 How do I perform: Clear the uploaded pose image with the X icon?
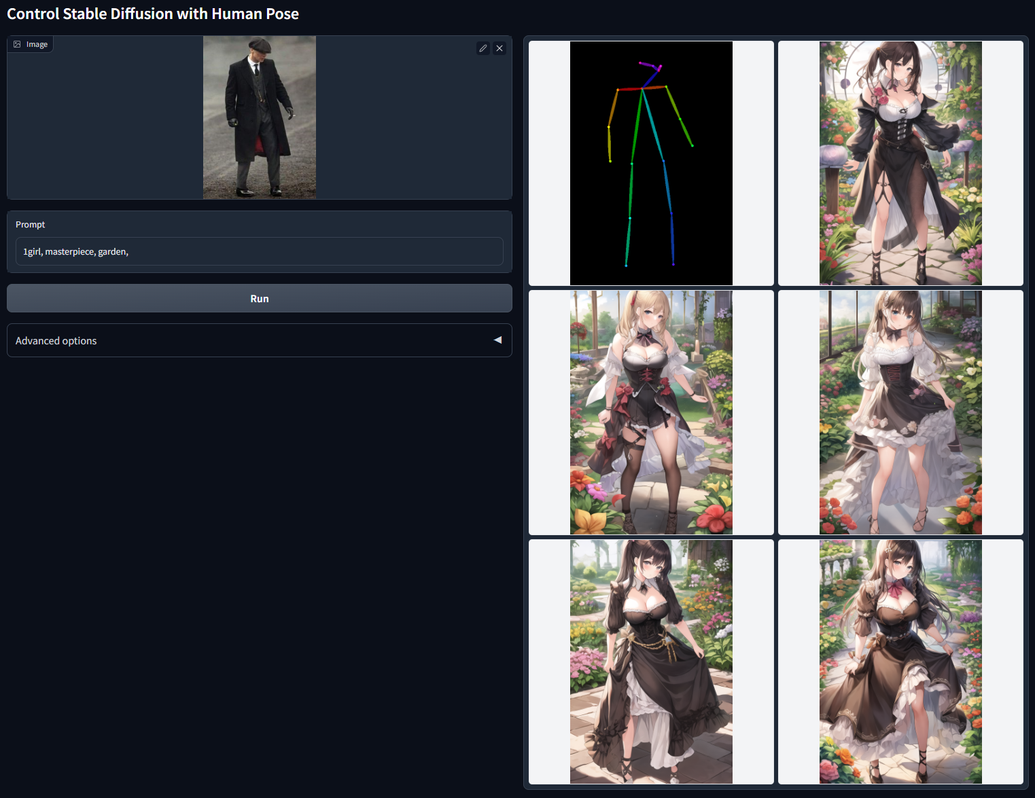499,48
